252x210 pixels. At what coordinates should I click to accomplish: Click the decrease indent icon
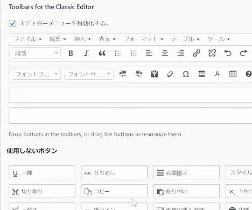[x=123, y=74]
